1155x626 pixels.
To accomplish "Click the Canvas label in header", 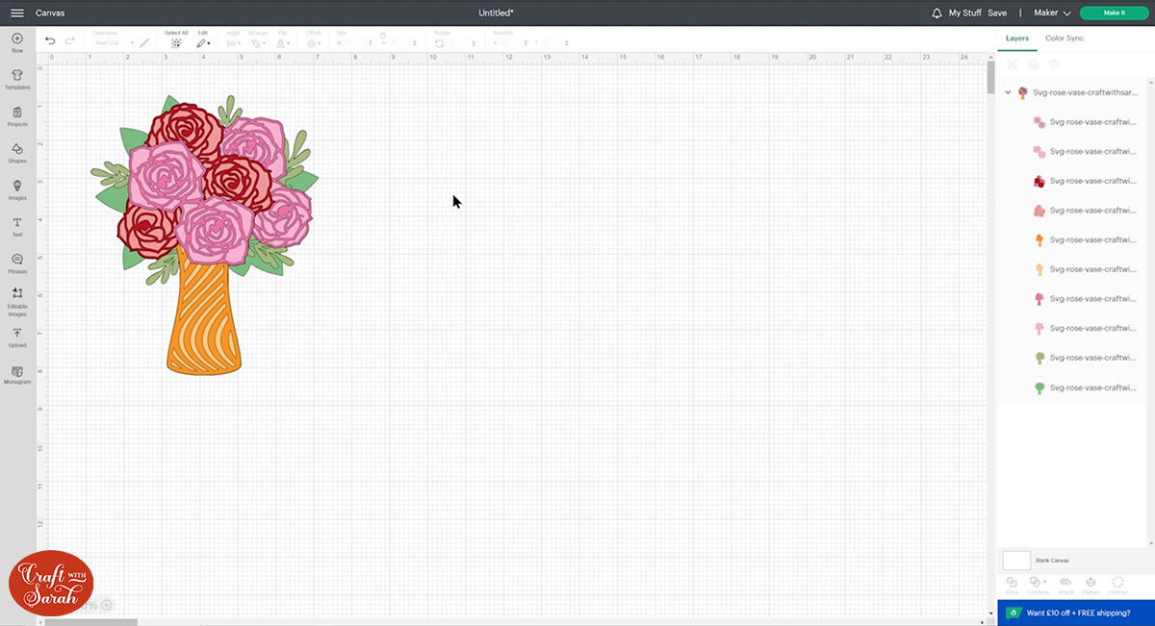I will pyautogui.click(x=50, y=13).
